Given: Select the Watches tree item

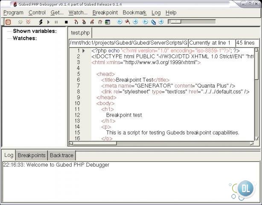Looking at the screenshot, I should [x=25, y=38].
